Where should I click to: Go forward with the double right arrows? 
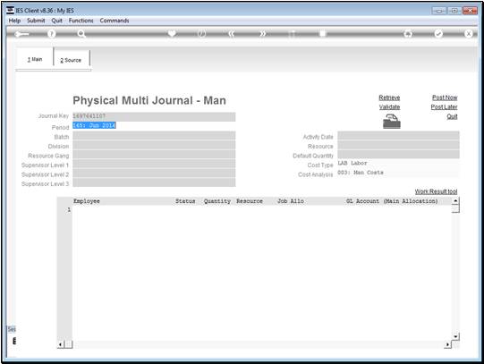click(x=262, y=34)
